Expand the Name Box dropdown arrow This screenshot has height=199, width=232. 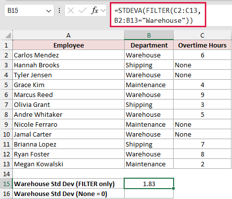click(x=48, y=11)
